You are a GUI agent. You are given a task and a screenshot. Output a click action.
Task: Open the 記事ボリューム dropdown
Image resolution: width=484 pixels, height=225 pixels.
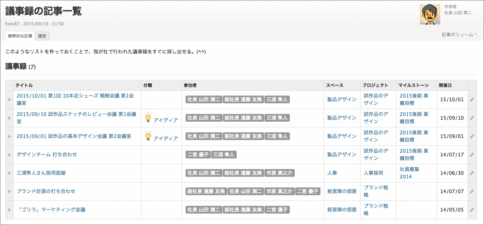click(459, 35)
